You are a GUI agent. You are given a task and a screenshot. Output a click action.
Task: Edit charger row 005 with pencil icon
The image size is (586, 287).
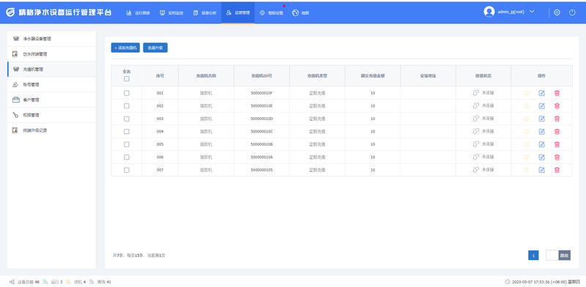click(541, 144)
